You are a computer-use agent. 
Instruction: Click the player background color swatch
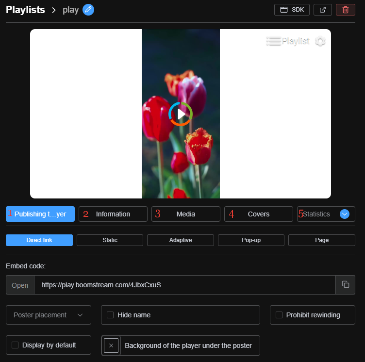pyautogui.click(x=111, y=346)
